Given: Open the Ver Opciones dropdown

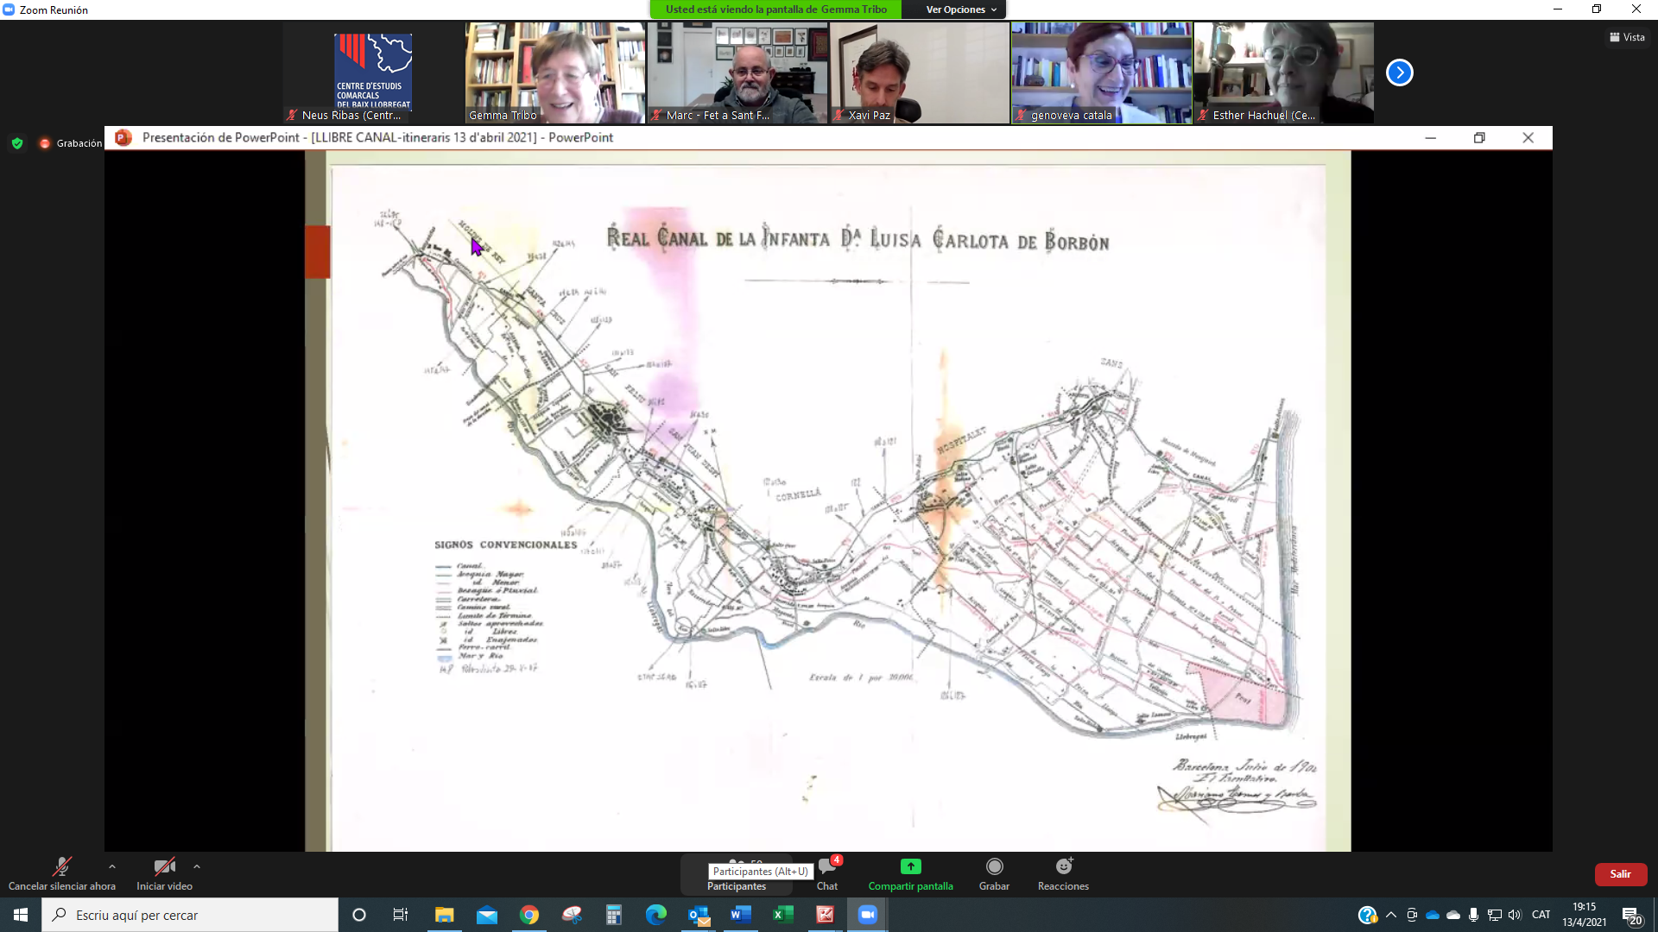Looking at the screenshot, I should (x=960, y=9).
